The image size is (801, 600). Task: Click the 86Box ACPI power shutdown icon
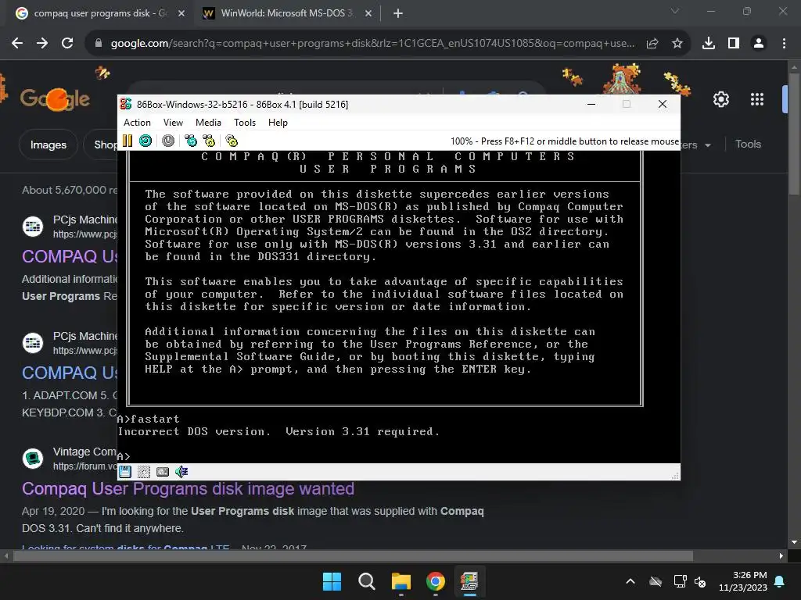coord(168,141)
